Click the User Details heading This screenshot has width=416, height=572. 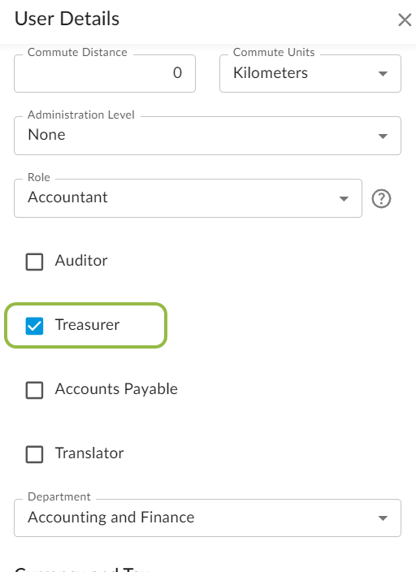(x=67, y=19)
